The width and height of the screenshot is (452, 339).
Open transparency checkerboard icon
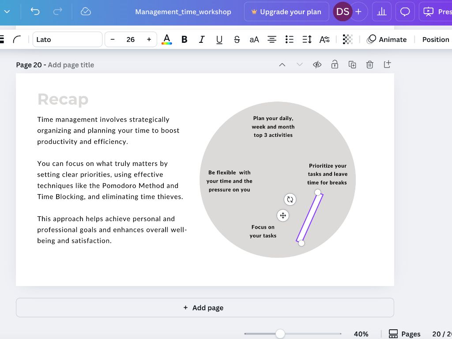pyautogui.click(x=348, y=39)
